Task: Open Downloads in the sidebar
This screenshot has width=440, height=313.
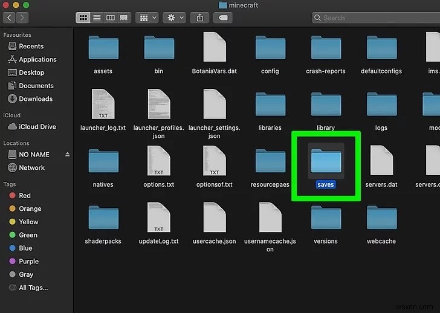Action: pos(30,99)
